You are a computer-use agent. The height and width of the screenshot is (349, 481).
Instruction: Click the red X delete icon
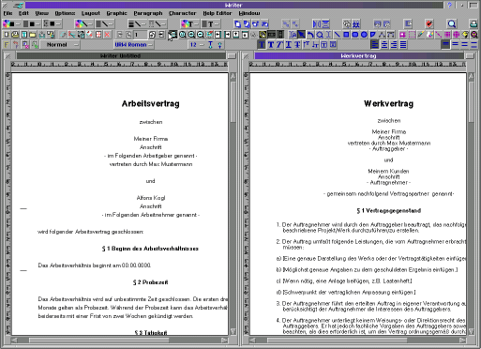click(x=107, y=35)
